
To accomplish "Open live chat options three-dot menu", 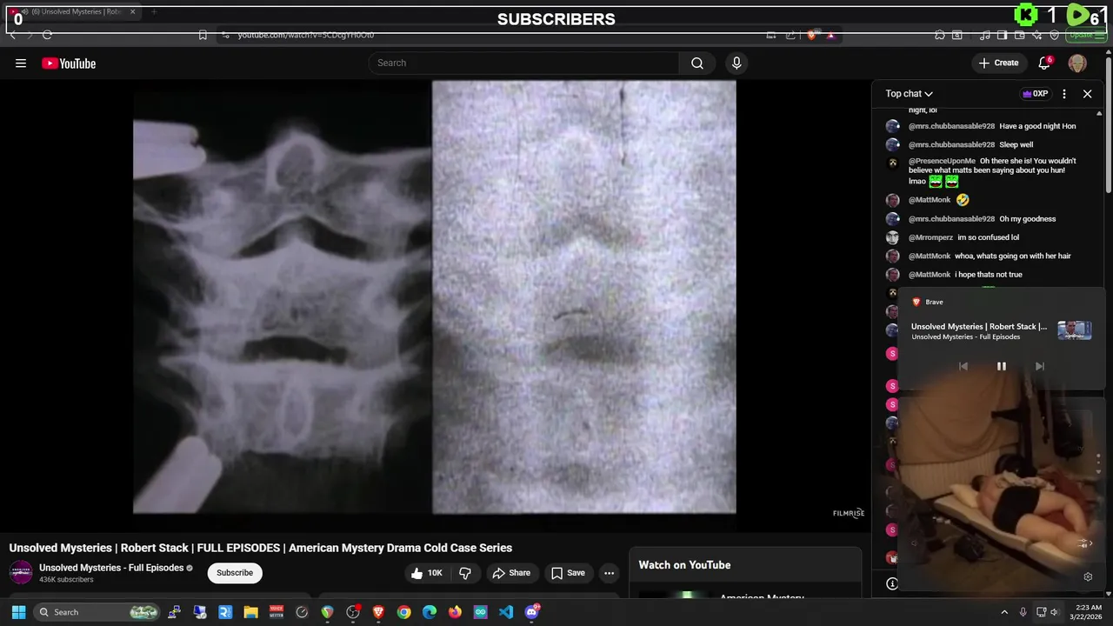I will point(1064,94).
